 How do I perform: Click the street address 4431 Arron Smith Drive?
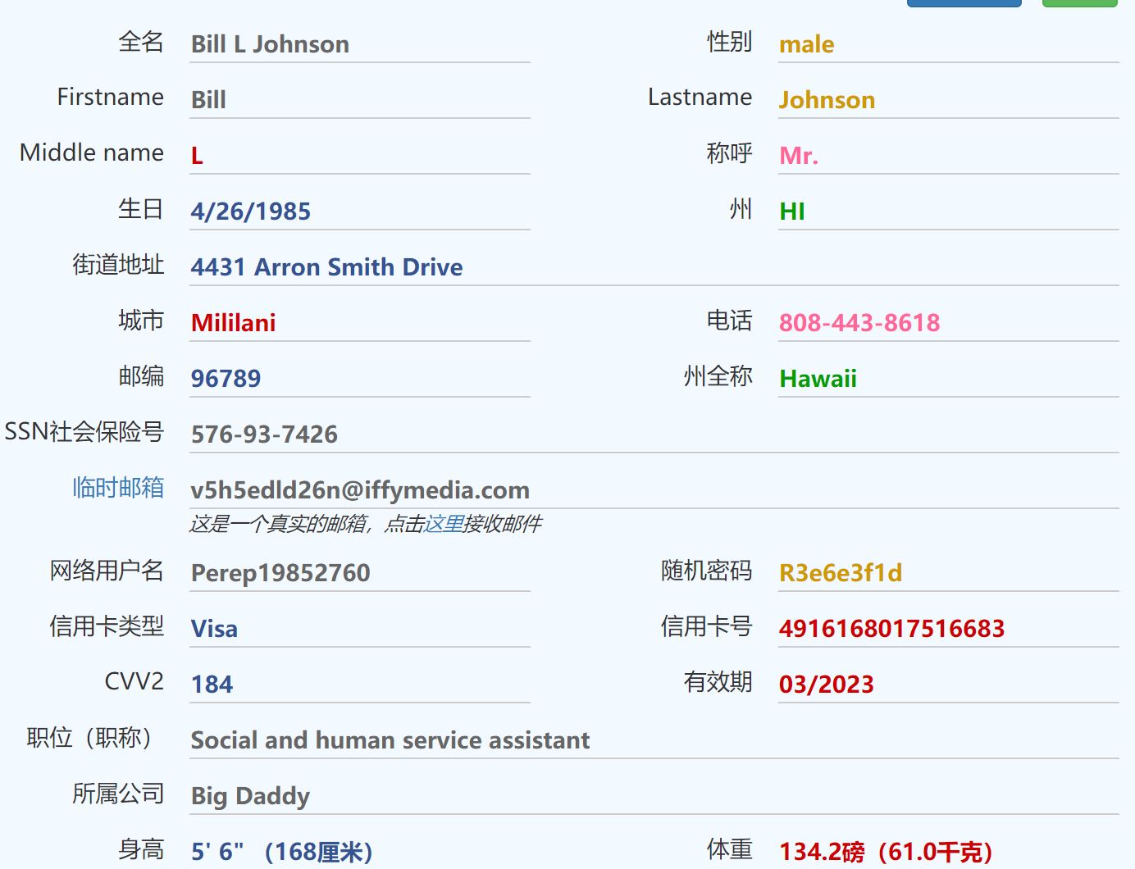tap(326, 267)
